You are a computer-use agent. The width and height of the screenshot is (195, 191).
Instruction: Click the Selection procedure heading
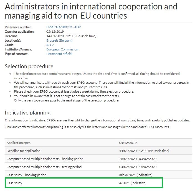pos(29,67)
